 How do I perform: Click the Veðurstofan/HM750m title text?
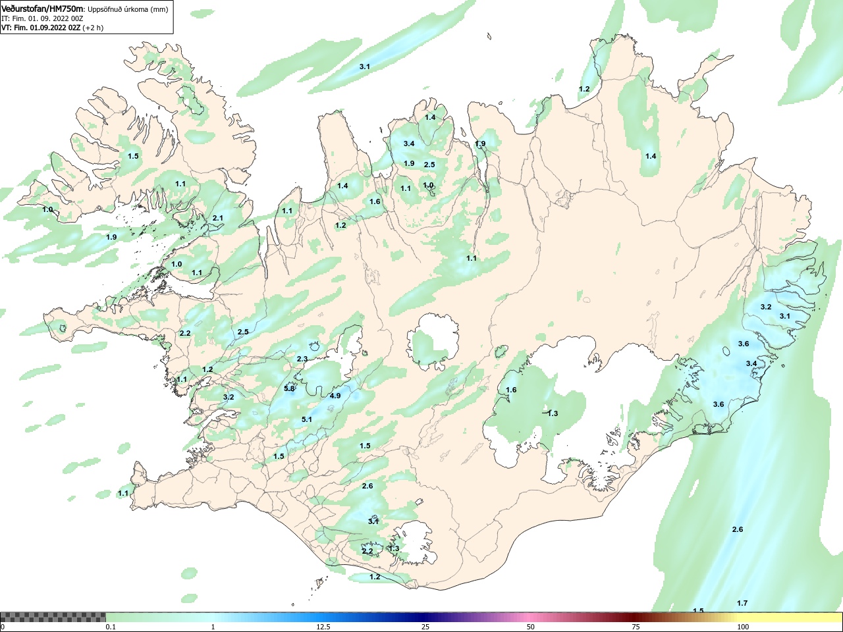43,9
